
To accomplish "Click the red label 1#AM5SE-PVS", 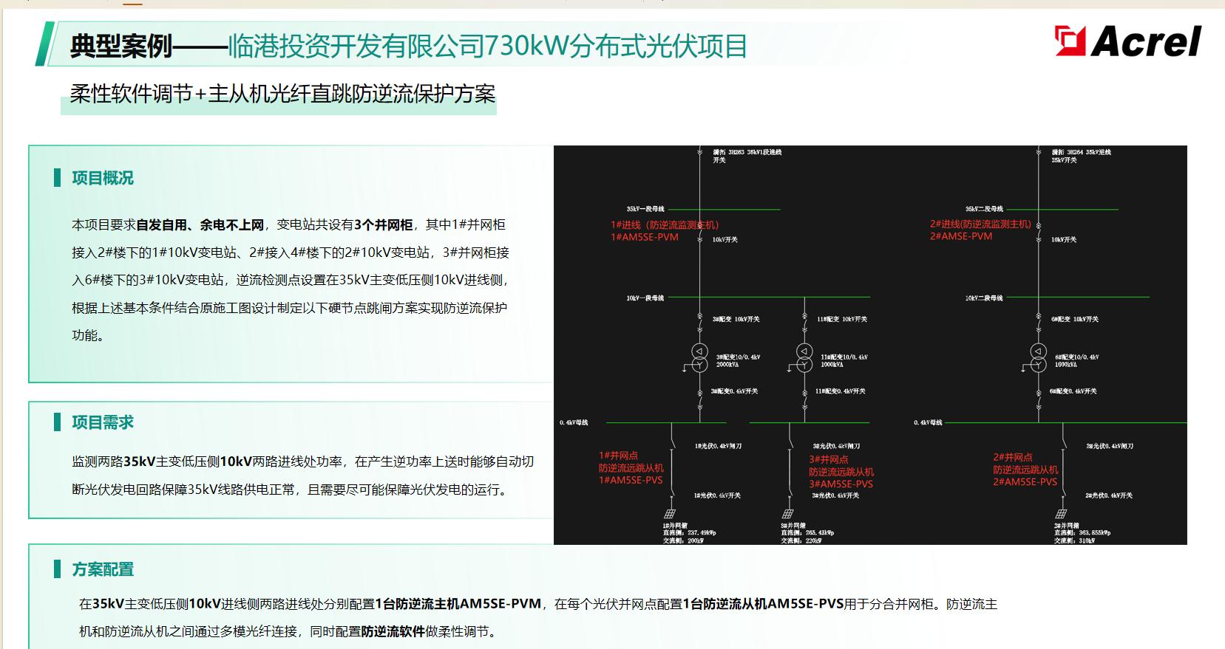I will 631,480.
